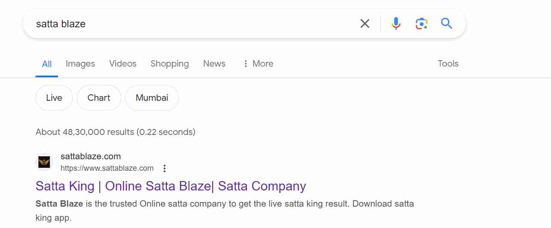Viewport: 551px width, 228px height.
Task: Choose the Mumbai suggestion chip
Action: (152, 98)
